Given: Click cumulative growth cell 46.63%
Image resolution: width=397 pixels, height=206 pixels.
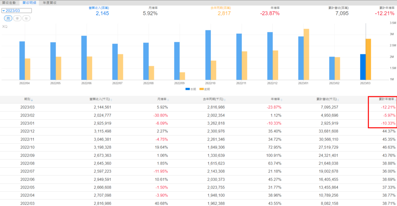Looking at the screenshot, I should click(x=389, y=147).
